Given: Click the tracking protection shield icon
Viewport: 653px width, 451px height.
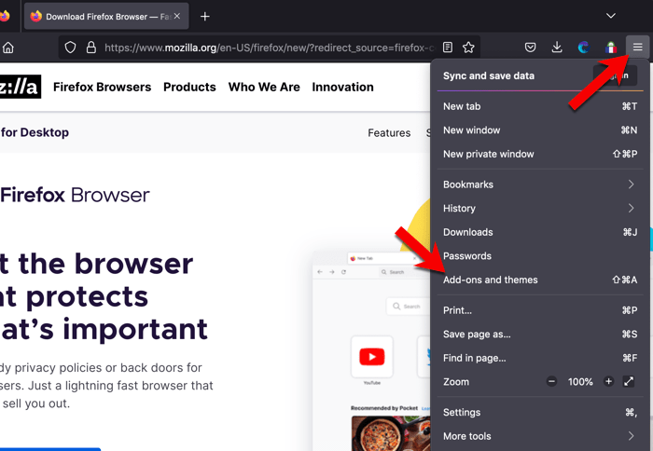Looking at the screenshot, I should click(x=70, y=48).
